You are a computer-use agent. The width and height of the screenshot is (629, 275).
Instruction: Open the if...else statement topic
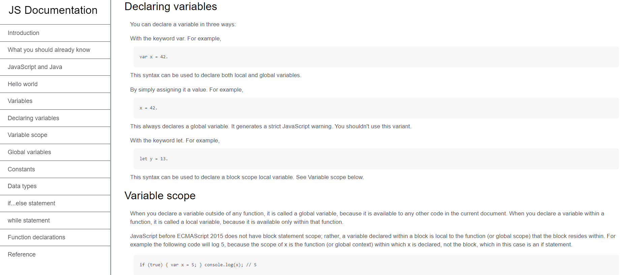tap(31, 203)
